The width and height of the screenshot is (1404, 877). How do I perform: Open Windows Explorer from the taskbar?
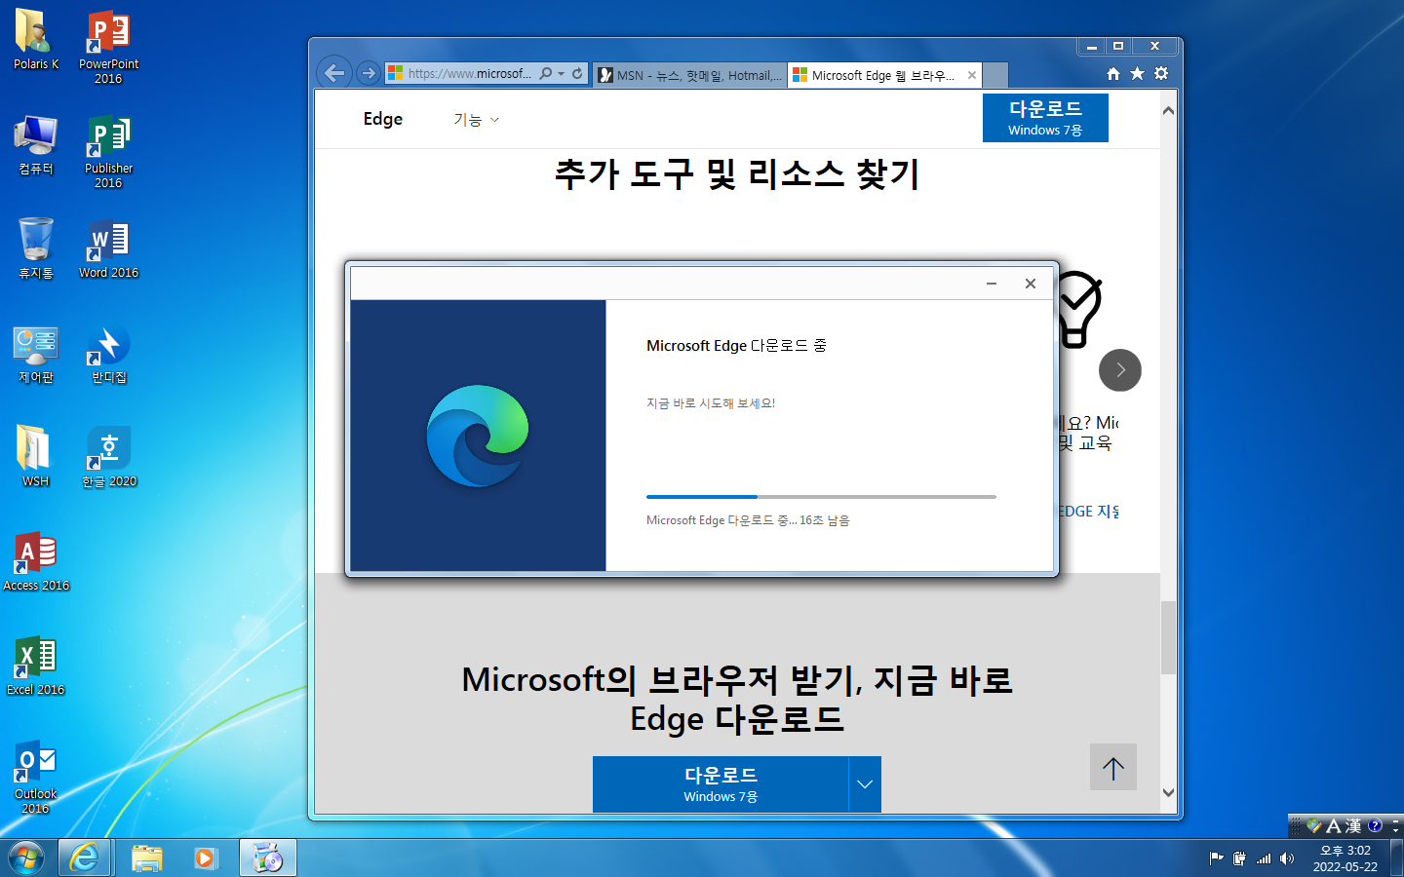146,858
